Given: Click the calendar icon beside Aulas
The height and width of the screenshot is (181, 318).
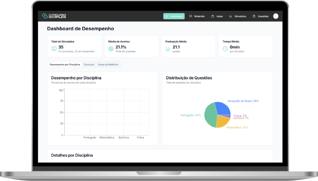Looking at the screenshot, I should coord(212,16).
